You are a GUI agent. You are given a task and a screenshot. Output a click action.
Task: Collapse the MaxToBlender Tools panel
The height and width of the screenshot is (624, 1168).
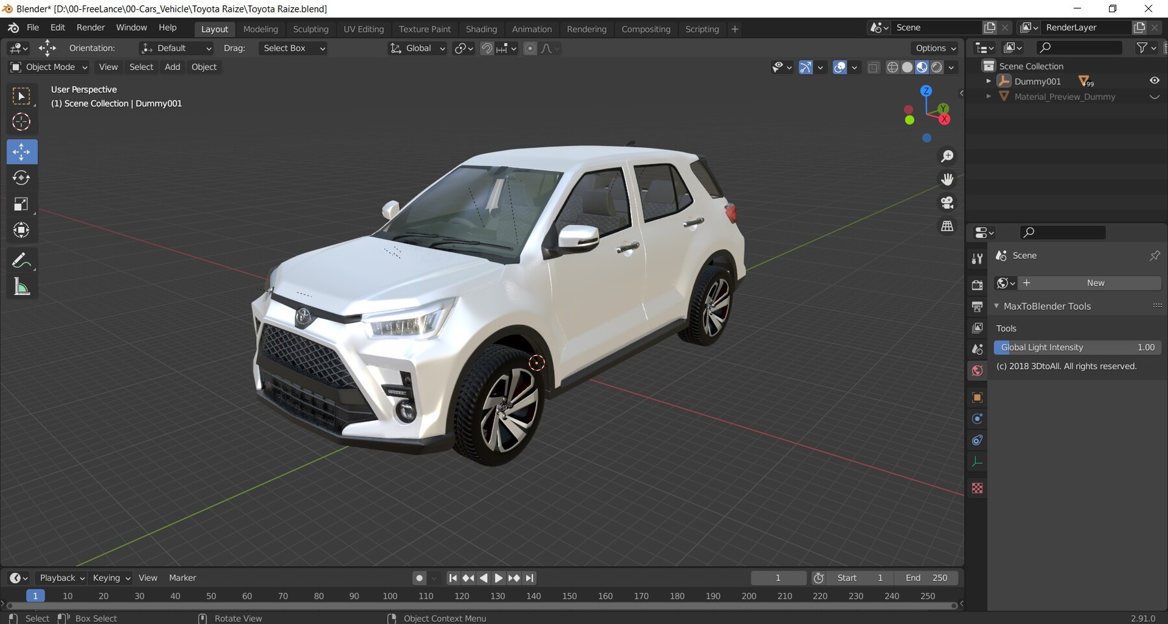997,306
